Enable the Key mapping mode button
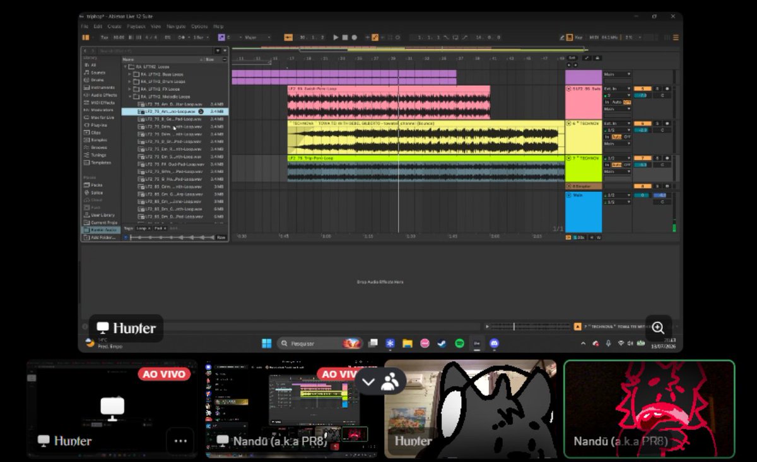757x462 pixels. [x=578, y=38]
